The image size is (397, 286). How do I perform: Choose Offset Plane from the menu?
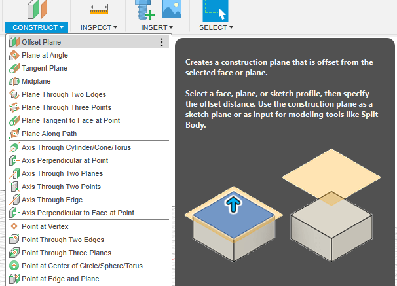tap(88, 42)
